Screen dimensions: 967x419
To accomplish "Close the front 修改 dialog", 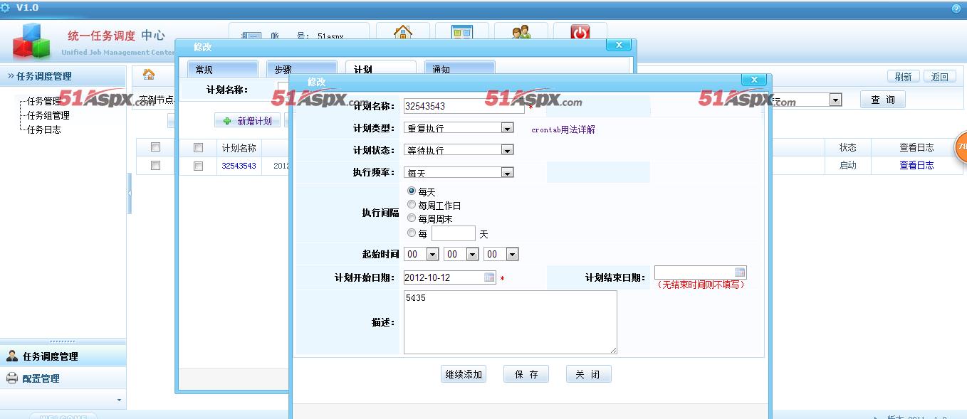I will coord(753,80).
